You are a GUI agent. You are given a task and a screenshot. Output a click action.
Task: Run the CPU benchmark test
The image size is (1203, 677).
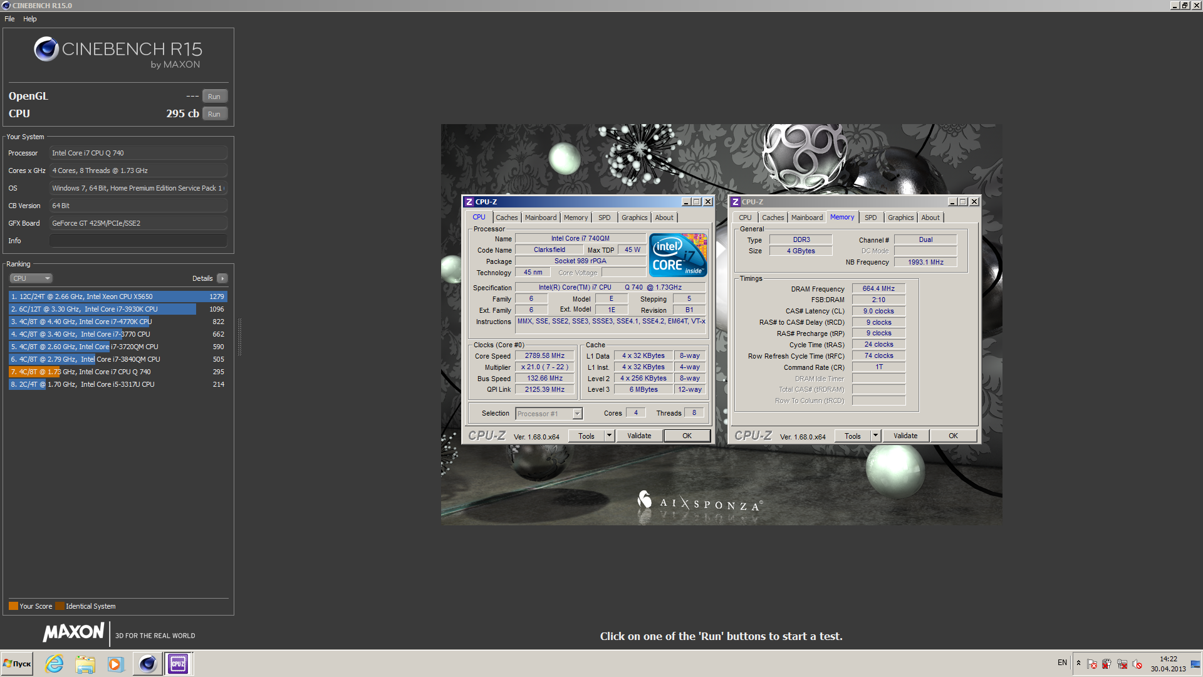pyautogui.click(x=214, y=114)
